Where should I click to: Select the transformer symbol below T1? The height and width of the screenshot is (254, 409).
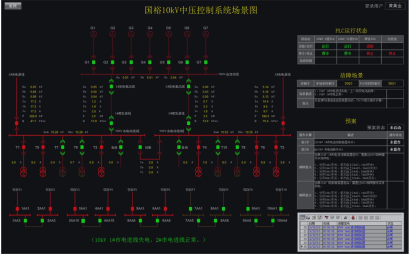point(24,172)
